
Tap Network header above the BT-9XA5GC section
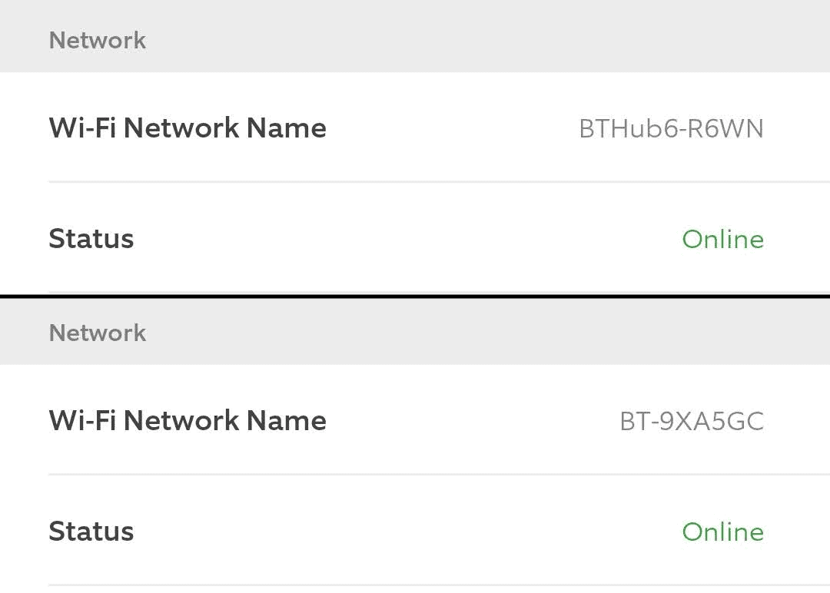98,333
